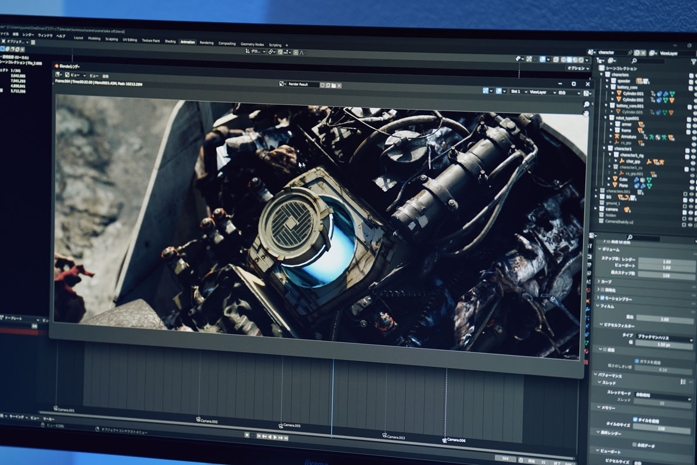This screenshot has height=465, width=697.
Task: Switch to the Layout workspace tab
Action: (x=78, y=38)
